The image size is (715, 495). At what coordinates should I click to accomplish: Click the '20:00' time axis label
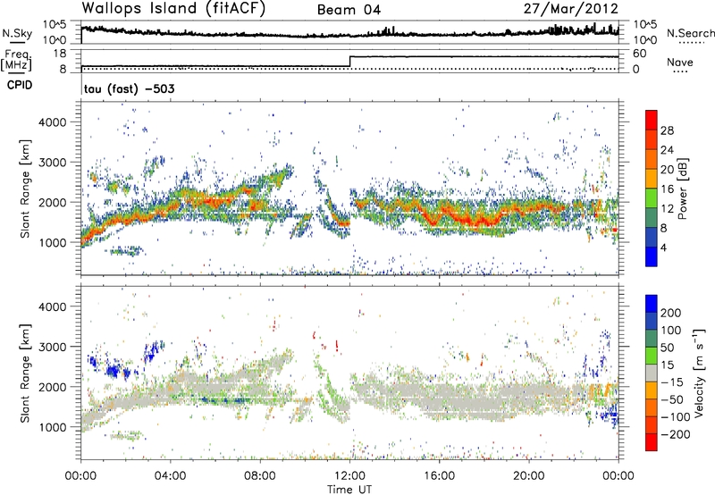pyautogui.click(x=528, y=476)
